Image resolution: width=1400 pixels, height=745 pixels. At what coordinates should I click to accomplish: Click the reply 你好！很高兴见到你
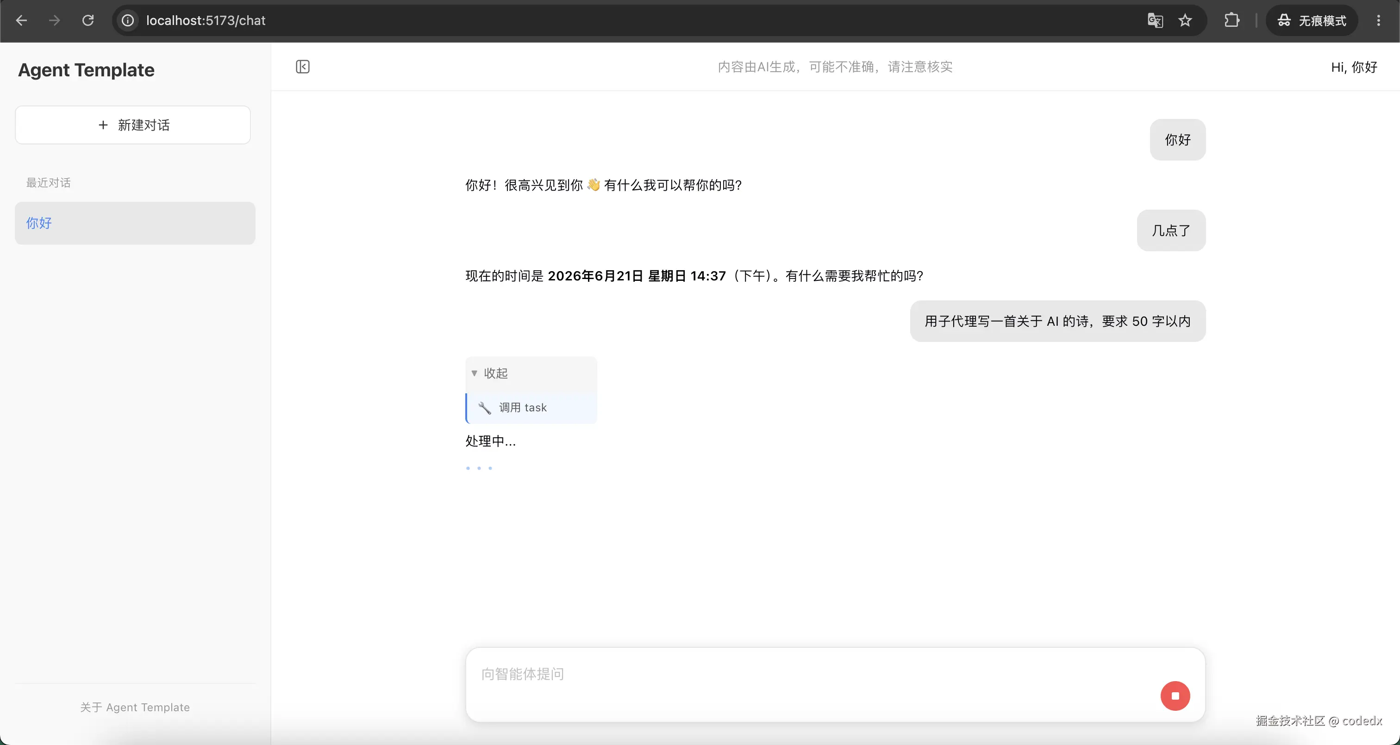pos(603,185)
